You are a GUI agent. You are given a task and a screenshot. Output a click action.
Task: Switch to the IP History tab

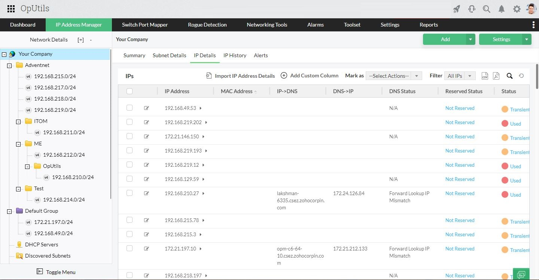(235, 55)
